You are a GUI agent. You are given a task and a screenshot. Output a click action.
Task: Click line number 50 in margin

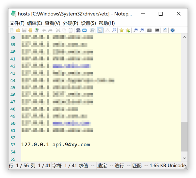point(13,123)
